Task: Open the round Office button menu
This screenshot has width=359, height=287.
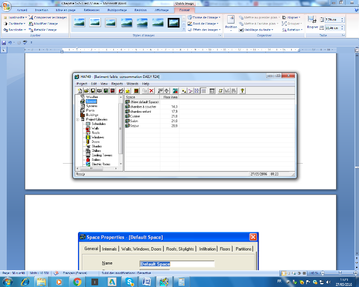Action: [x=6, y=6]
